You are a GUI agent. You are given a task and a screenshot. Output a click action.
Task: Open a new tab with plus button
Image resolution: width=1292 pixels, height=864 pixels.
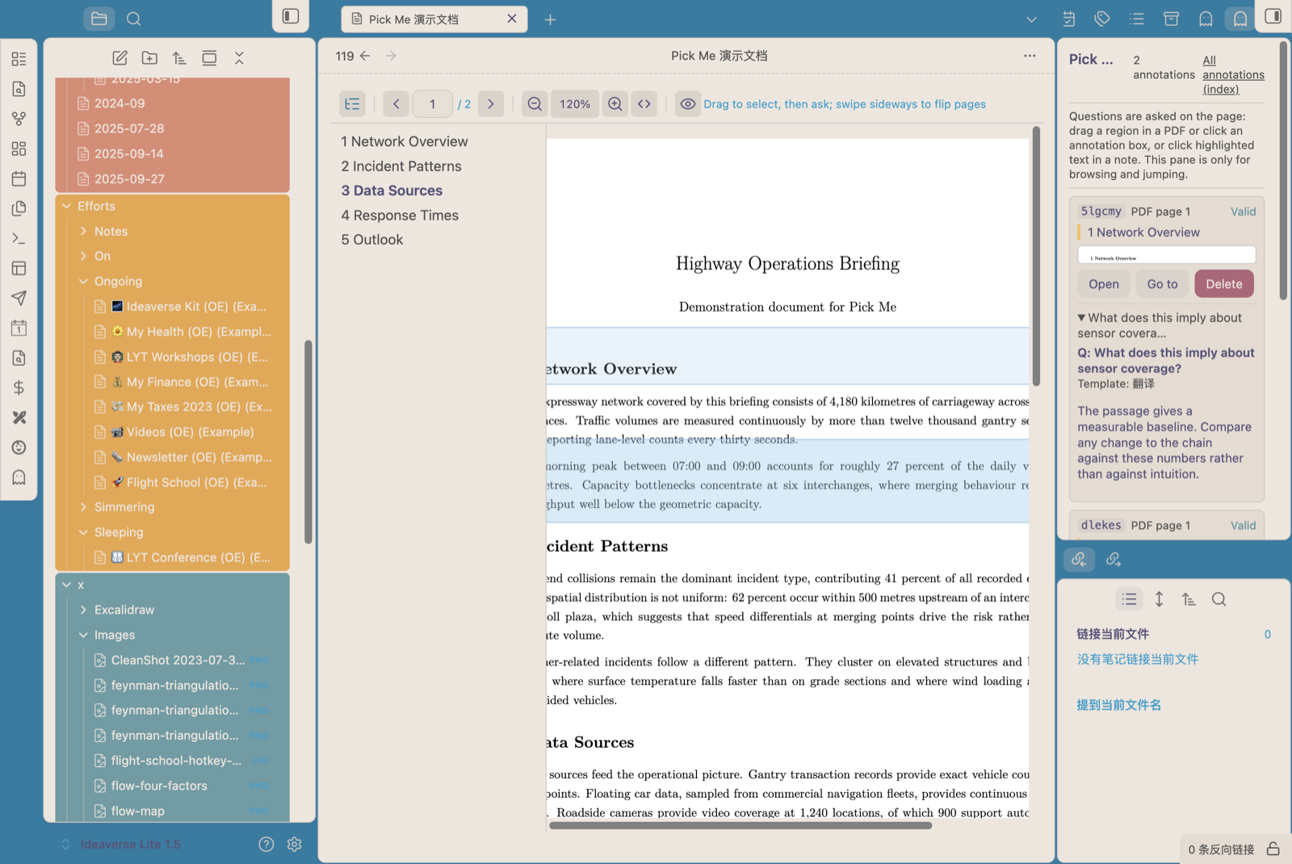(x=550, y=19)
